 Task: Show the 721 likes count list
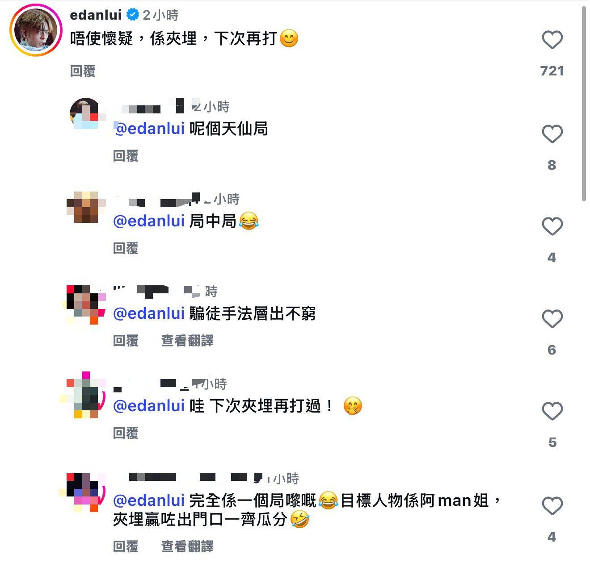tap(552, 71)
